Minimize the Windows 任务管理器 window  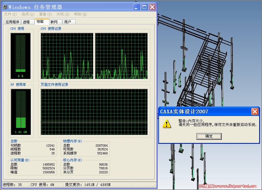(137, 7)
